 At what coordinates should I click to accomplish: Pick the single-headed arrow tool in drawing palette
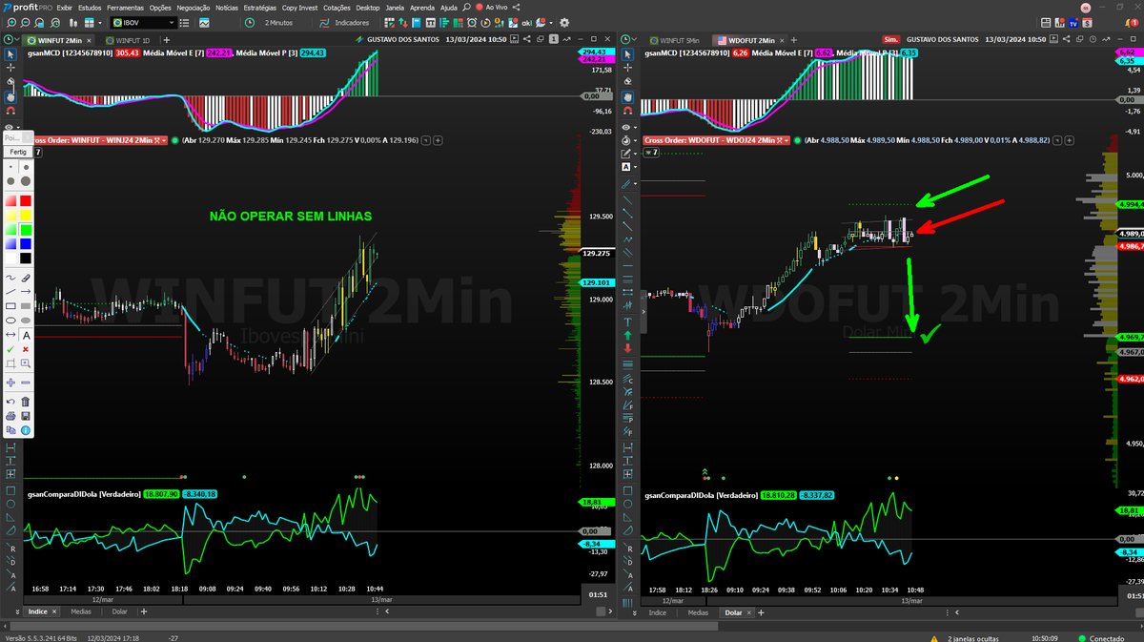point(26,291)
